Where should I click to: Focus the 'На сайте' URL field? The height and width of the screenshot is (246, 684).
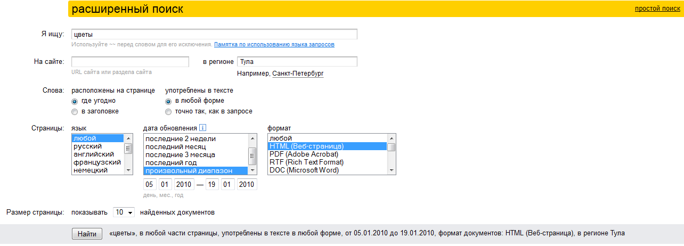tap(130, 62)
